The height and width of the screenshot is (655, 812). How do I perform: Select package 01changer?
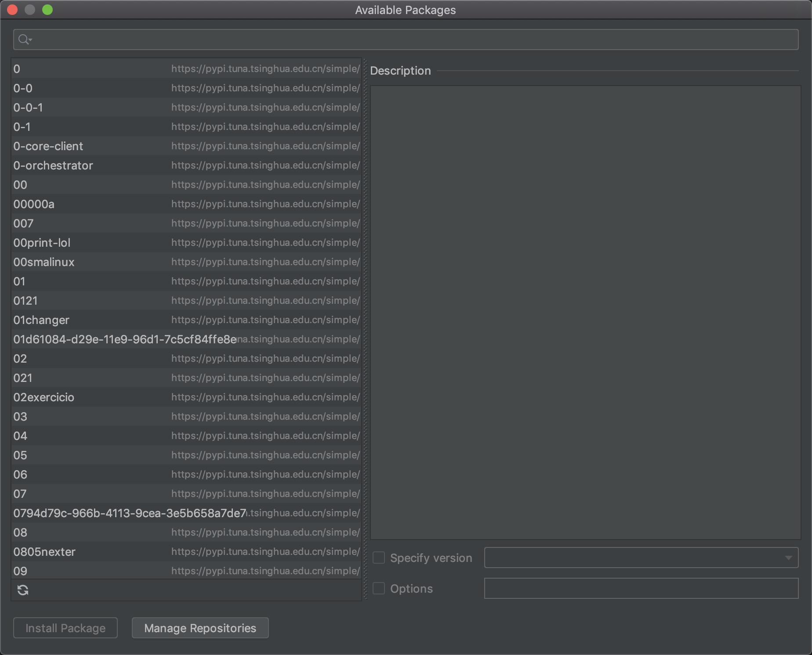(186, 320)
